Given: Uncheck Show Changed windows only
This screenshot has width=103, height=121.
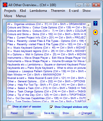Looking at the screenshot, I should tap(51, 107).
